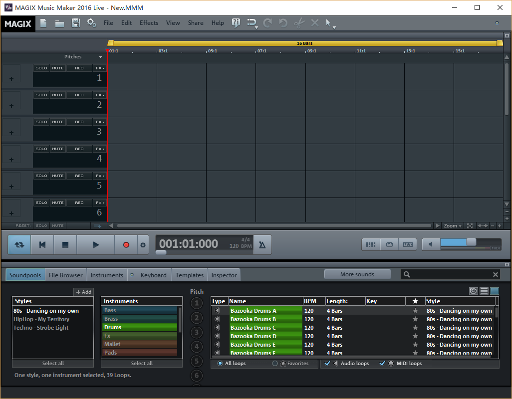
Task: Click the More sounds button
Action: 357,274
